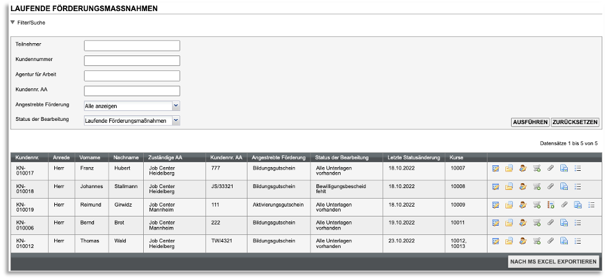The height and width of the screenshot is (280, 606).
Task: Click shopping cart icon for Johannes Stallmann
Action: click(537, 186)
